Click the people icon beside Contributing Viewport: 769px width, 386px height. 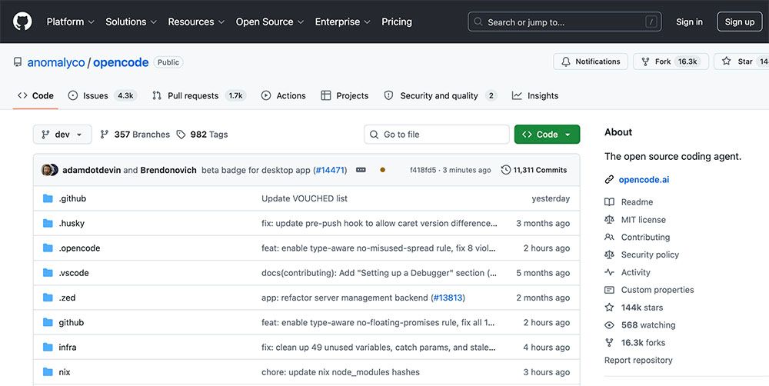pyautogui.click(x=609, y=237)
